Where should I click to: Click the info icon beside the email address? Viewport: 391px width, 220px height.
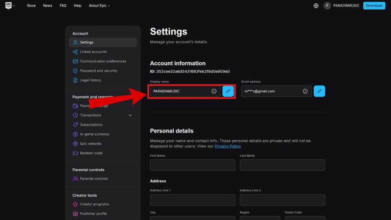(x=305, y=91)
